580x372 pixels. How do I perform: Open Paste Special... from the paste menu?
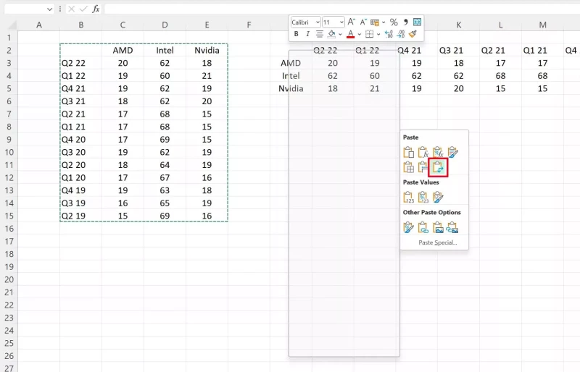(x=437, y=242)
